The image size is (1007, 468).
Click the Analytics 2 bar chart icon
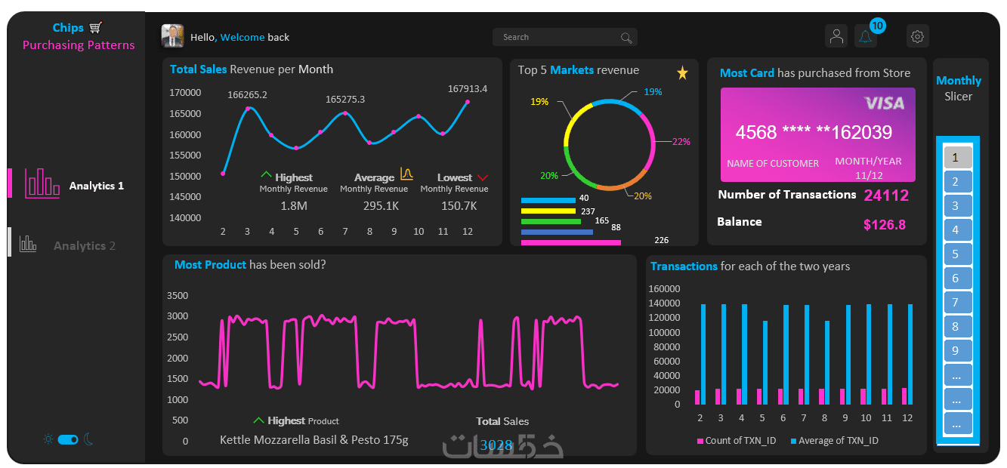tap(28, 243)
